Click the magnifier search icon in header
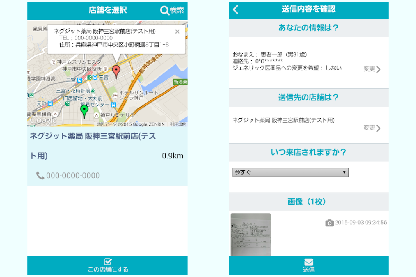This screenshot has height=277, width=416. (165, 10)
